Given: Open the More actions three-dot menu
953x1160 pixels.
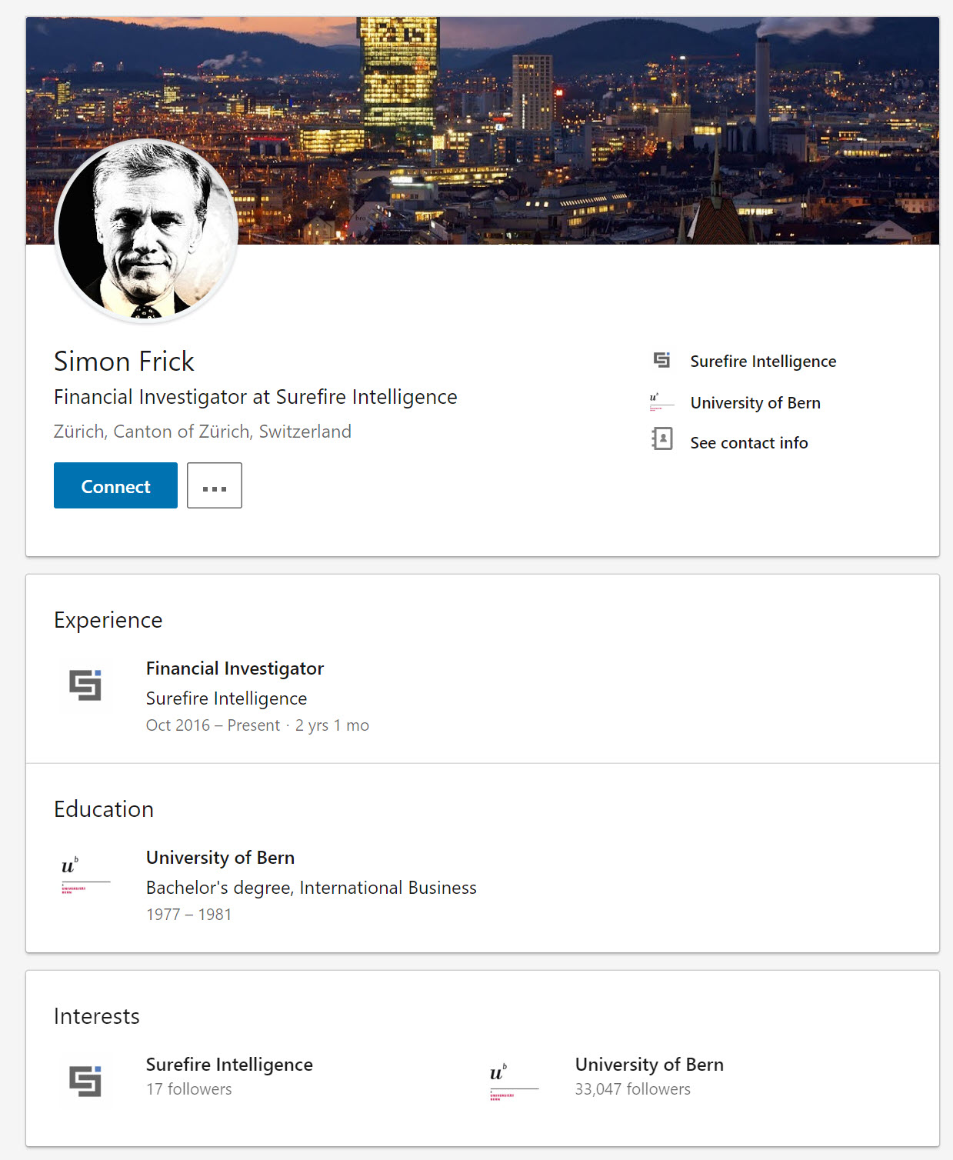Looking at the screenshot, I should [x=215, y=485].
